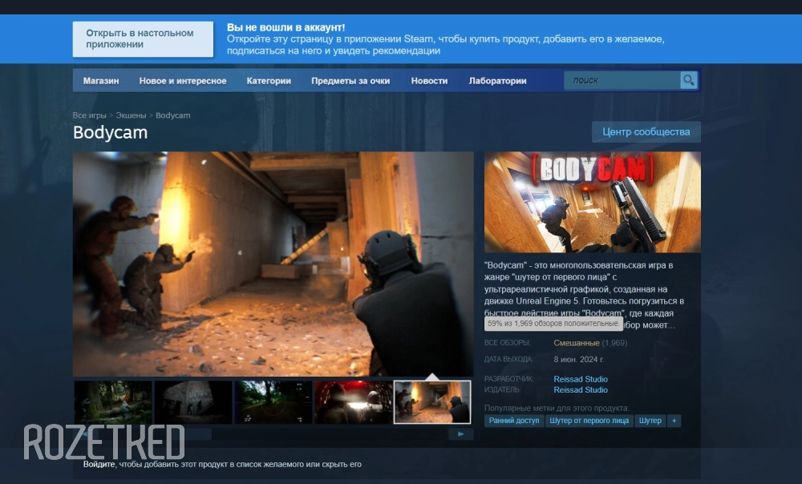This screenshot has height=484, width=802.
Task: Select the red-lit soldiers thumbnail
Action: pyautogui.click(x=353, y=401)
